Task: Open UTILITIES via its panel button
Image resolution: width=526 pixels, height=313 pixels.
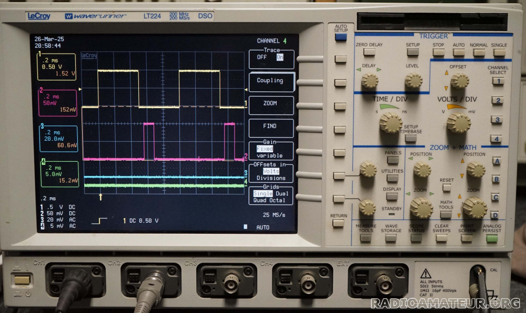Action: [x=392, y=178]
